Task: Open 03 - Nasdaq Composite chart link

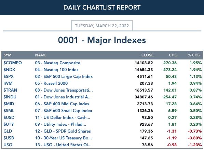Action: pyautogui.click(x=57, y=63)
